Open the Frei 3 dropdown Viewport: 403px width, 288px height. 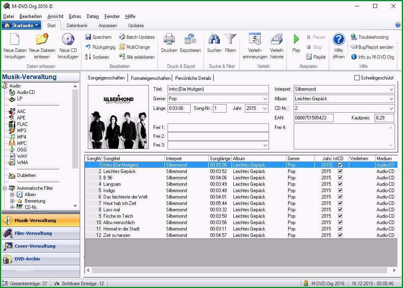coord(265,145)
